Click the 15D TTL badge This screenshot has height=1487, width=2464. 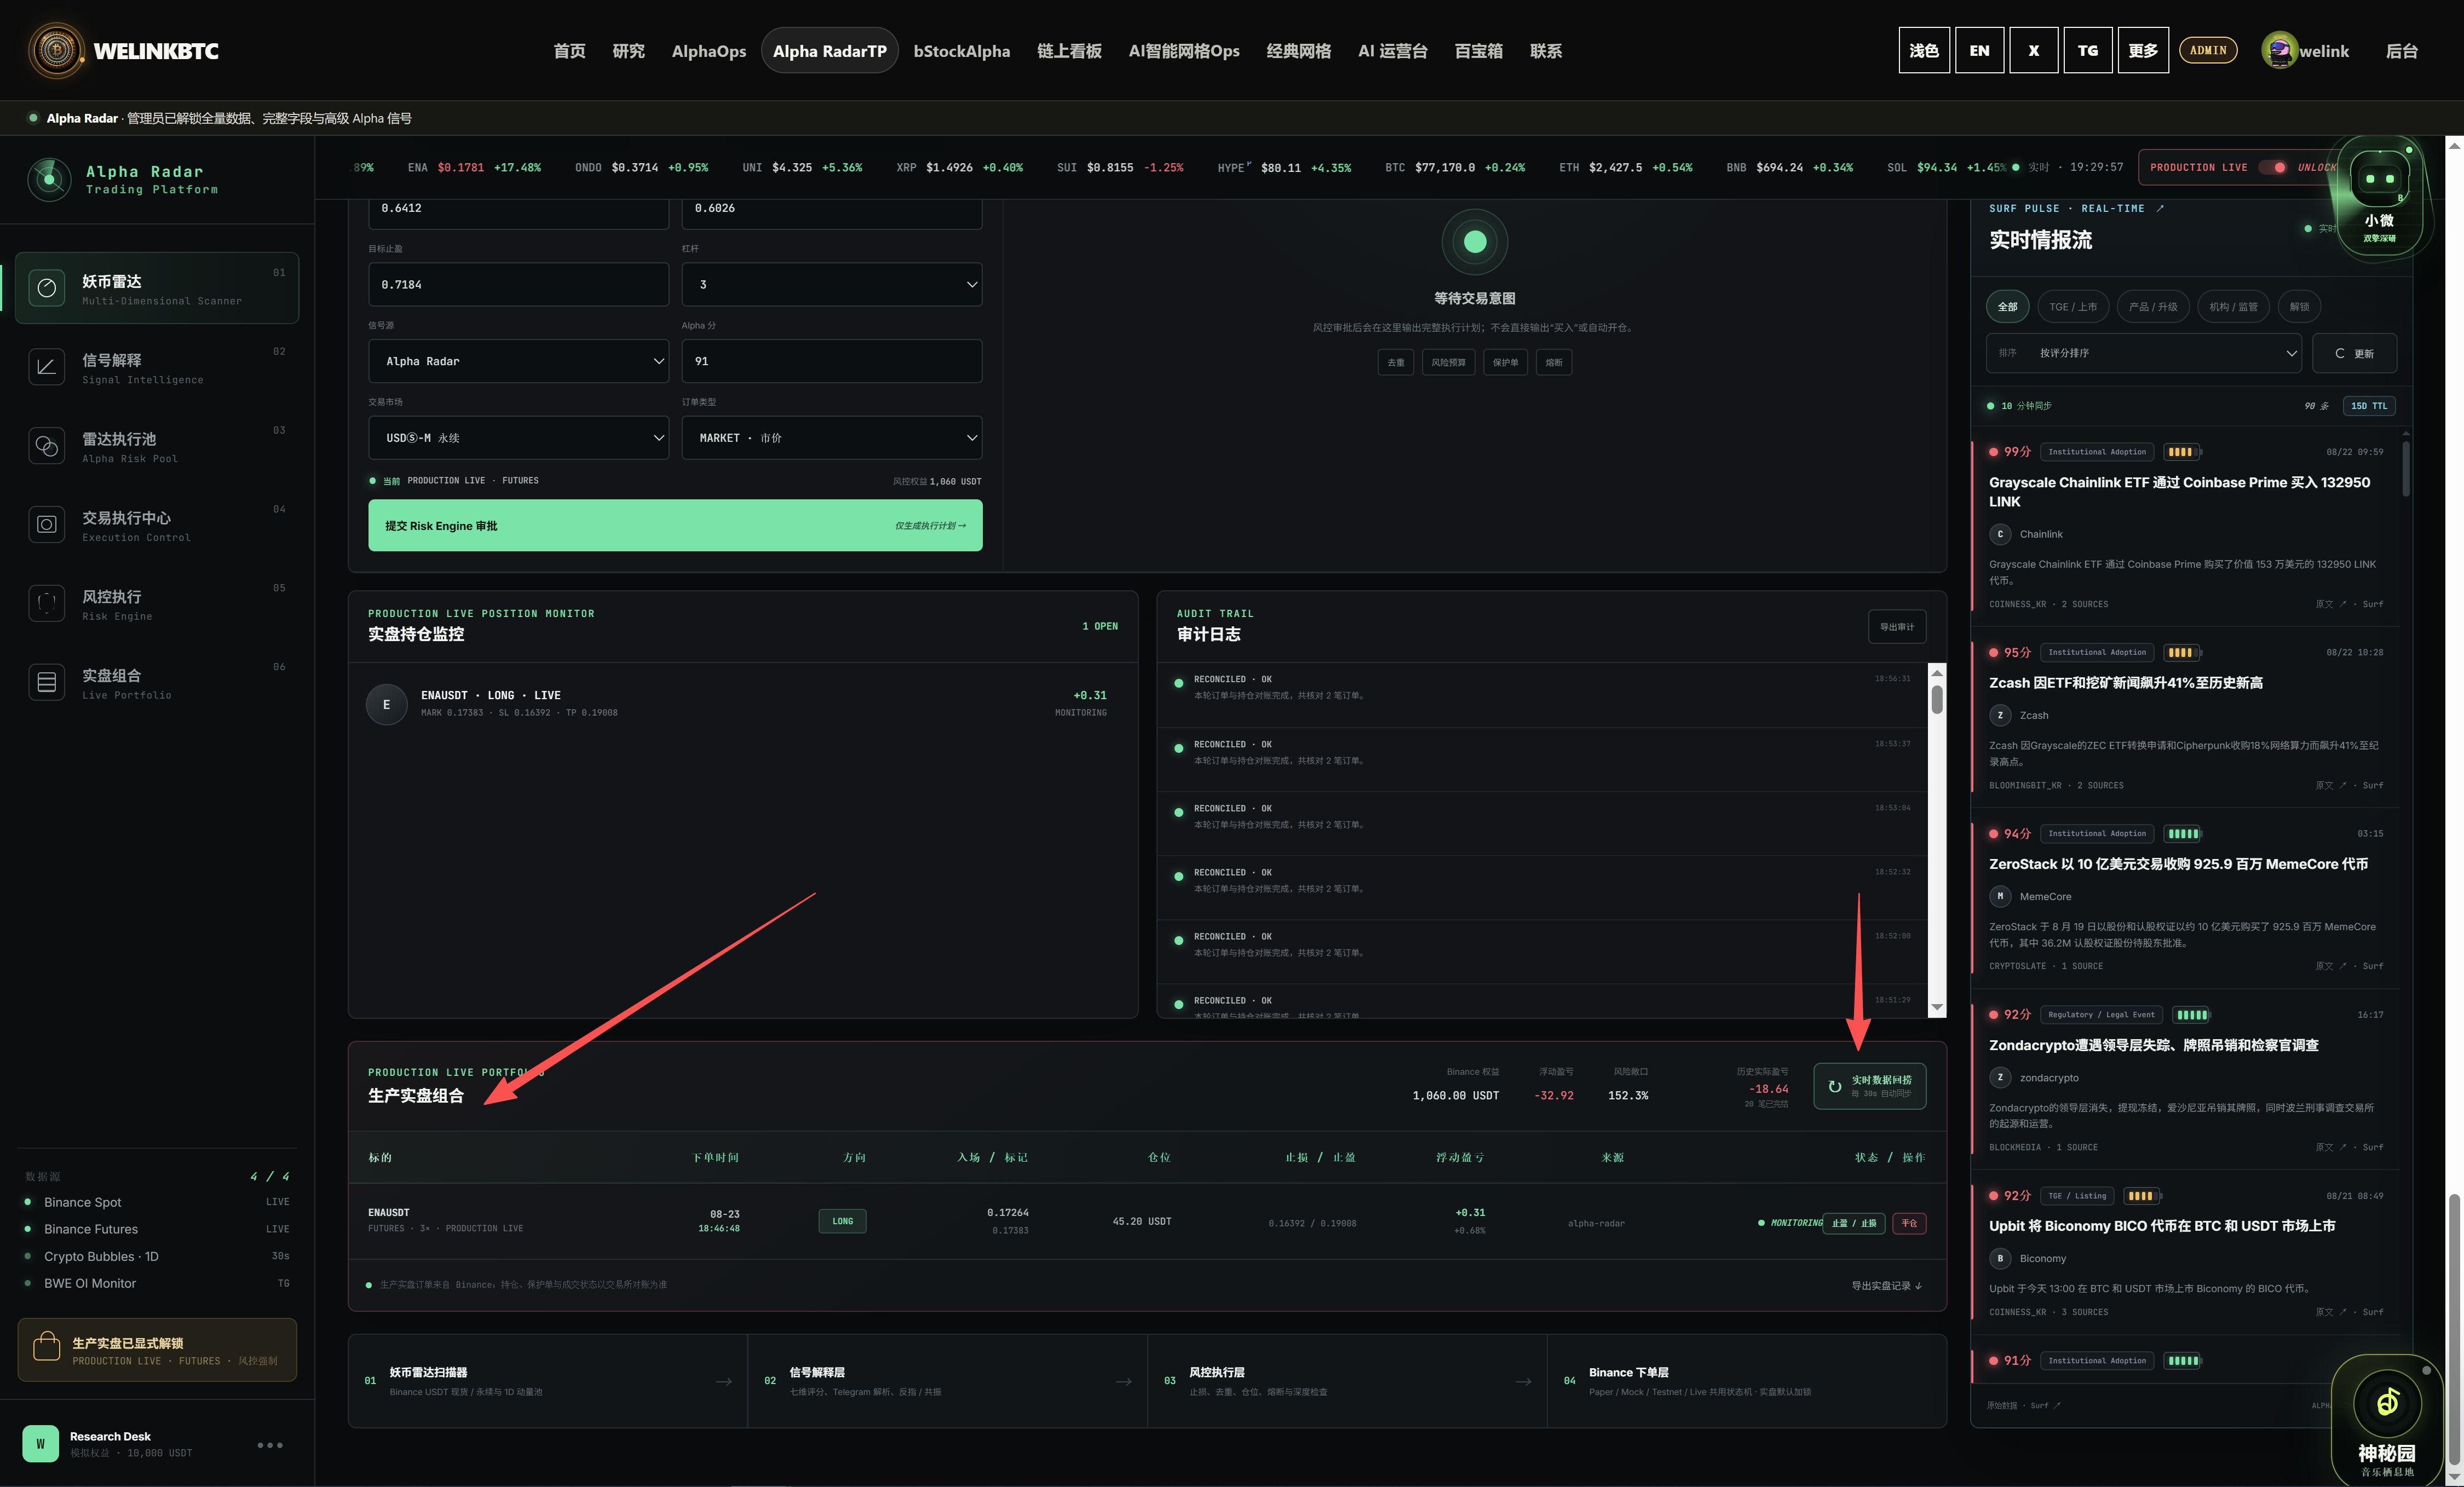tap(2368, 406)
